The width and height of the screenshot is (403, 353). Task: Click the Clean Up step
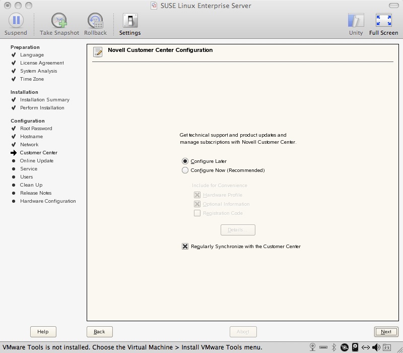[x=31, y=185]
